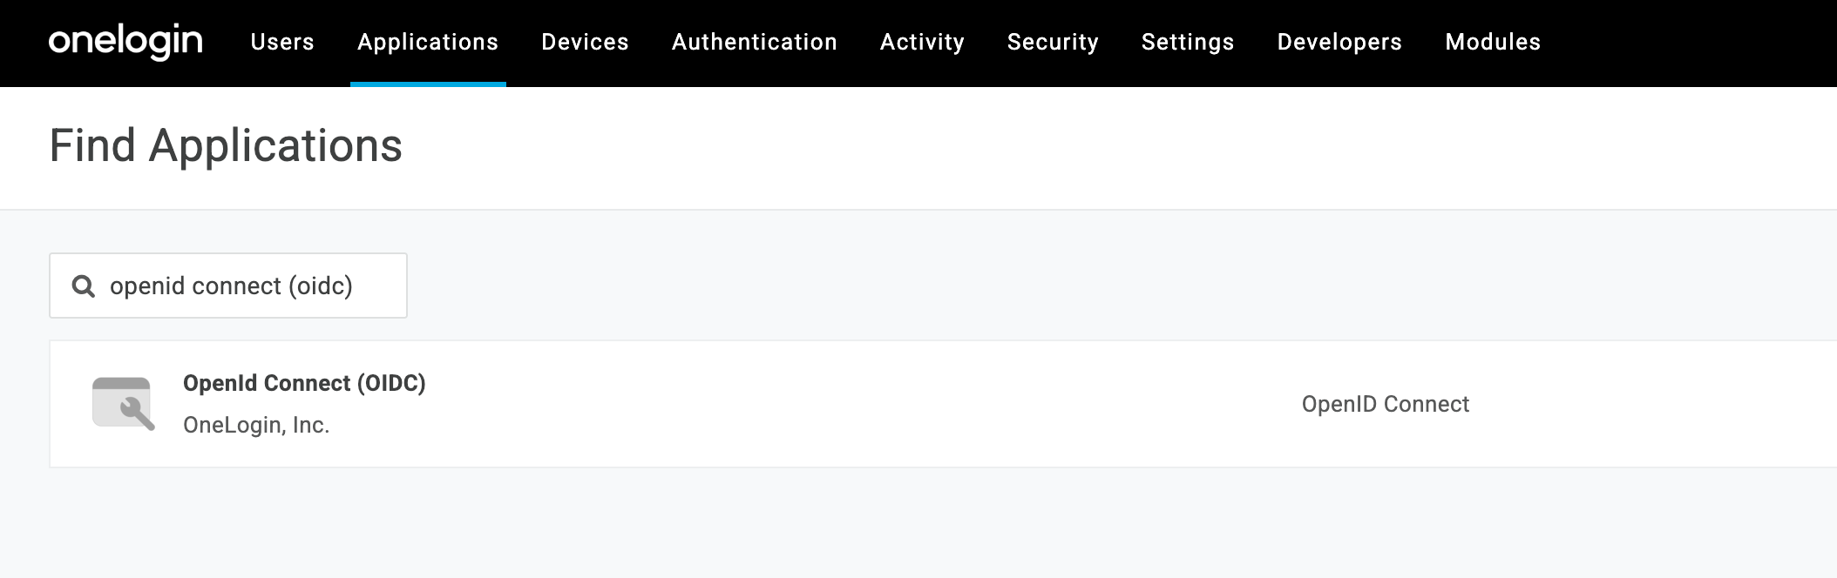Click the magnifying glass search icon
Viewport: 1837px width, 578px height.
pyautogui.click(x=83, y=286)
